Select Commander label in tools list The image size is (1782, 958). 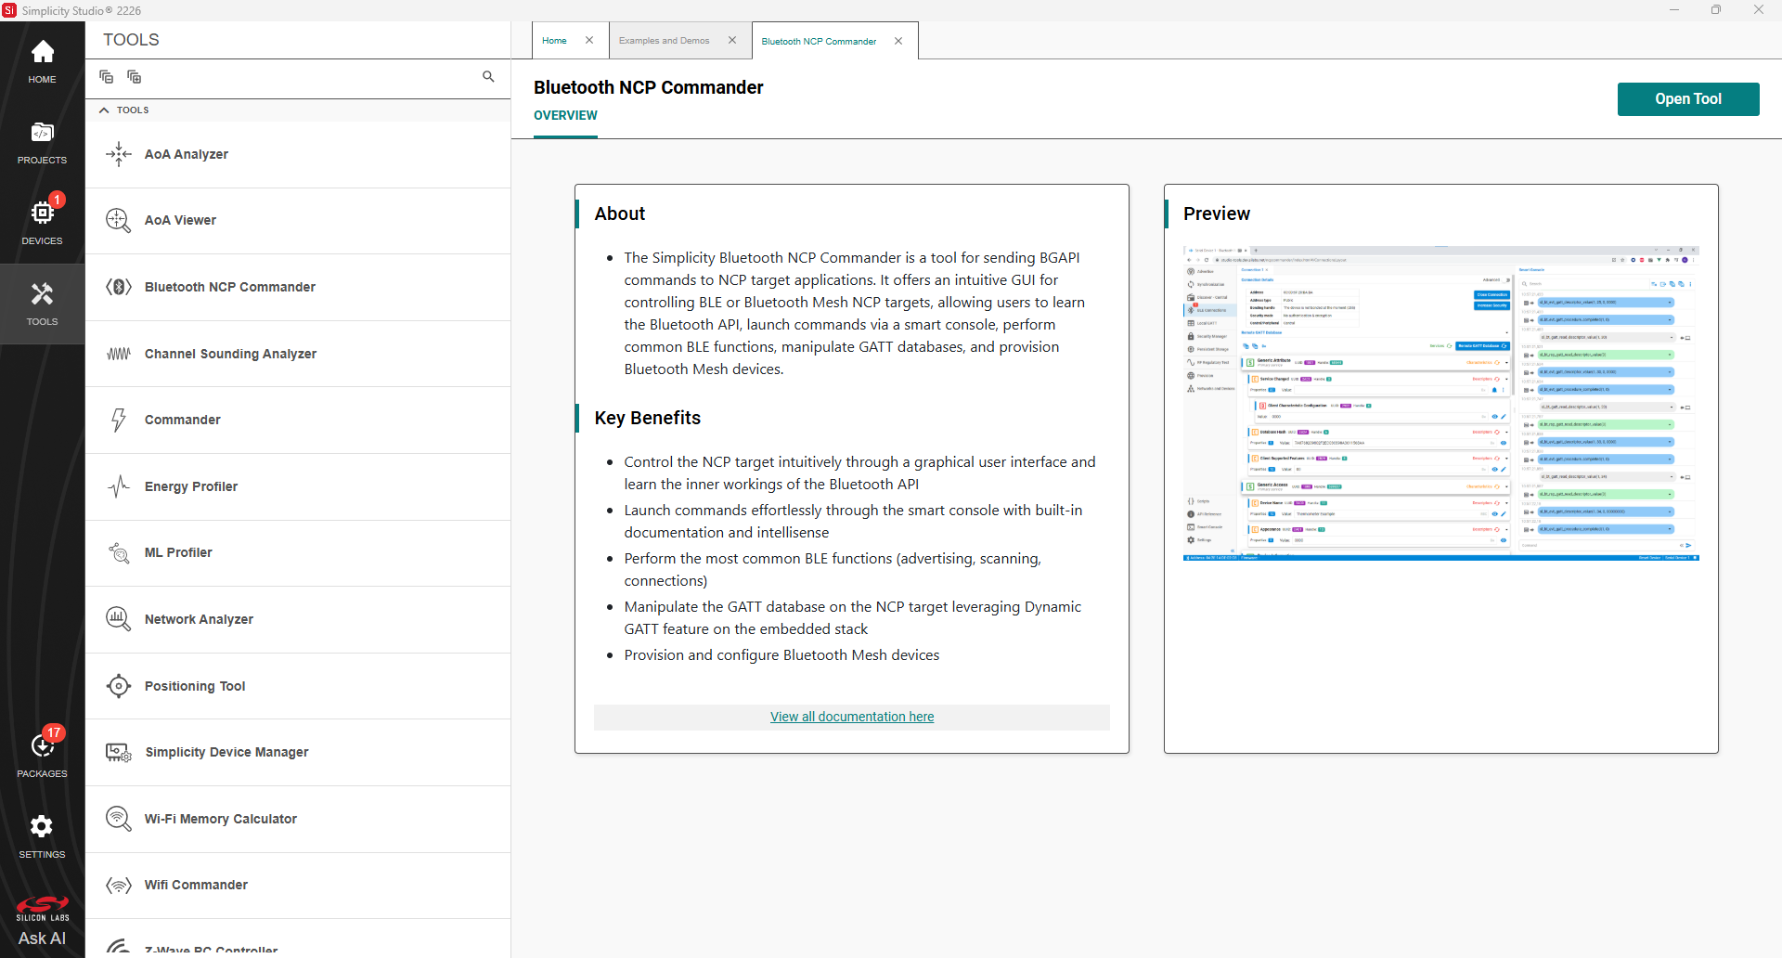coord(183,420)
